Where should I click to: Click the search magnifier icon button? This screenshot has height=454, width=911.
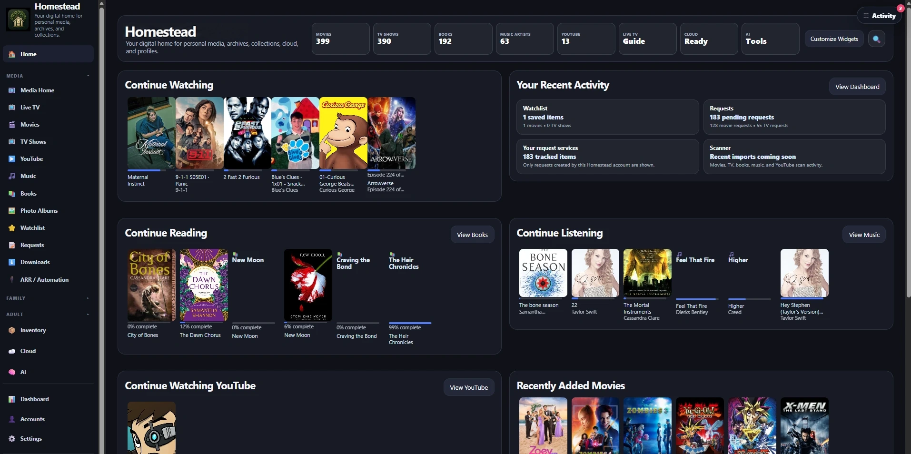(x=877, y=39)
